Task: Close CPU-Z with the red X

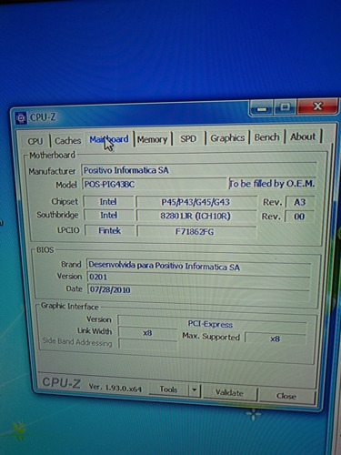Action: pyautogui.click(x=317, y=106)
